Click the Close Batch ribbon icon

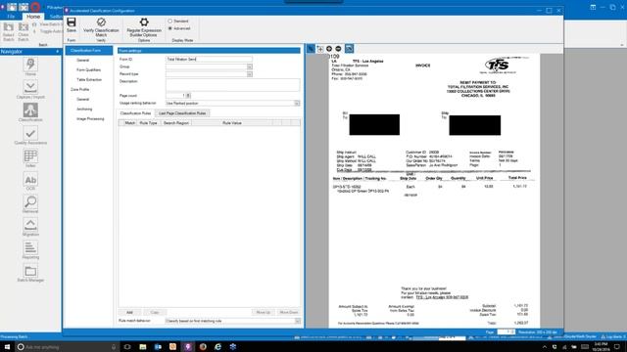pos(24,32)
